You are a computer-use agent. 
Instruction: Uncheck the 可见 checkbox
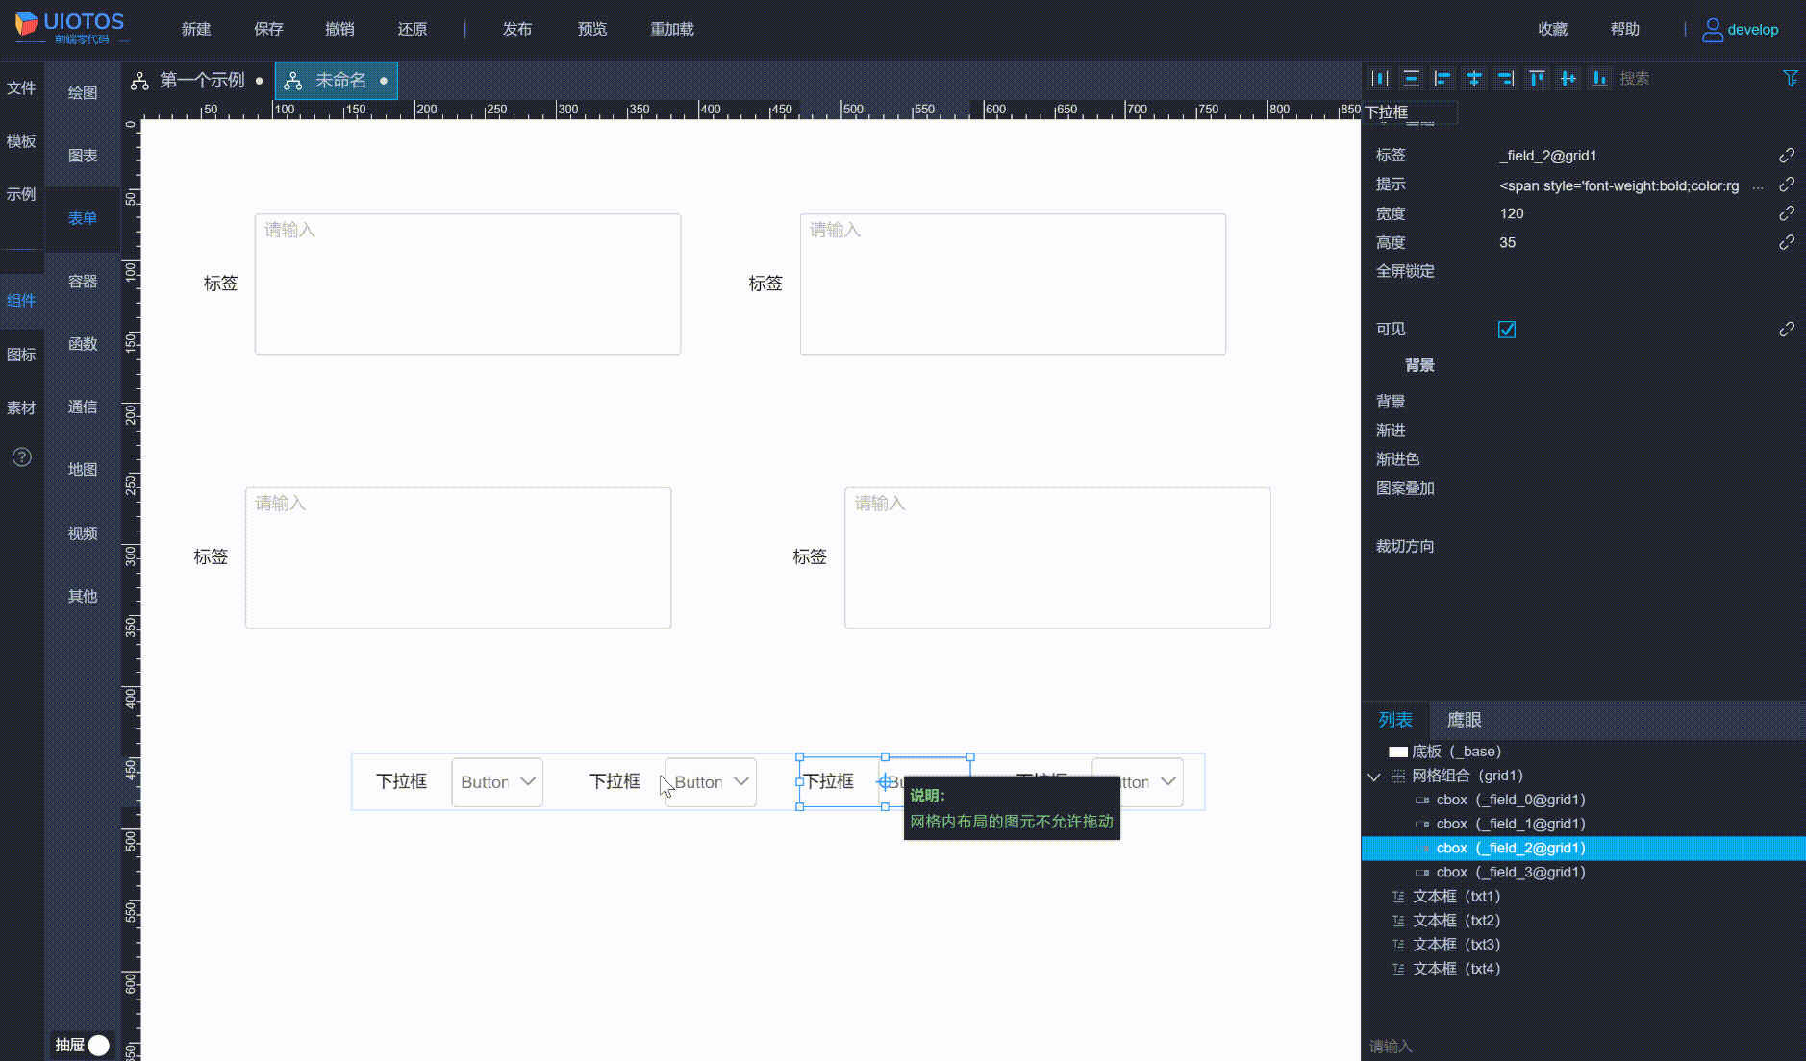pyautogui.click(x=1507, y=330)
